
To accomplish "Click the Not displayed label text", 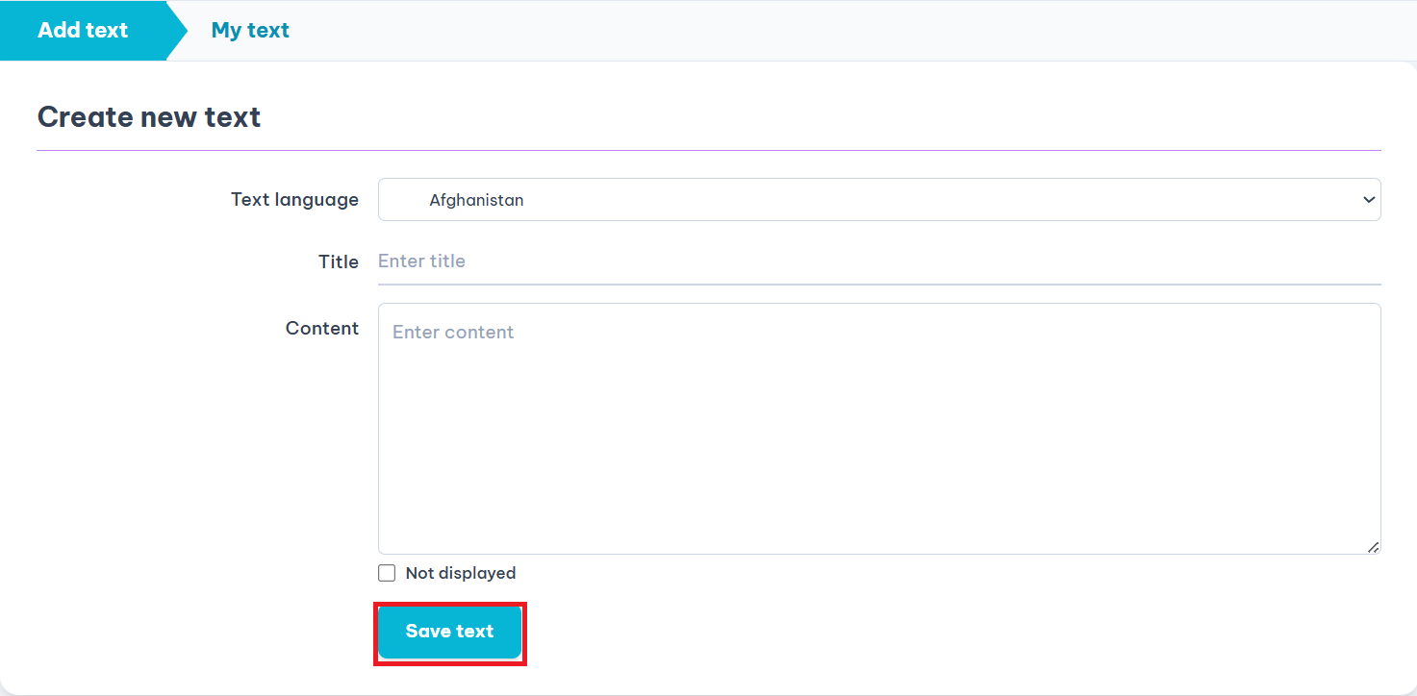I will [461, 572].
